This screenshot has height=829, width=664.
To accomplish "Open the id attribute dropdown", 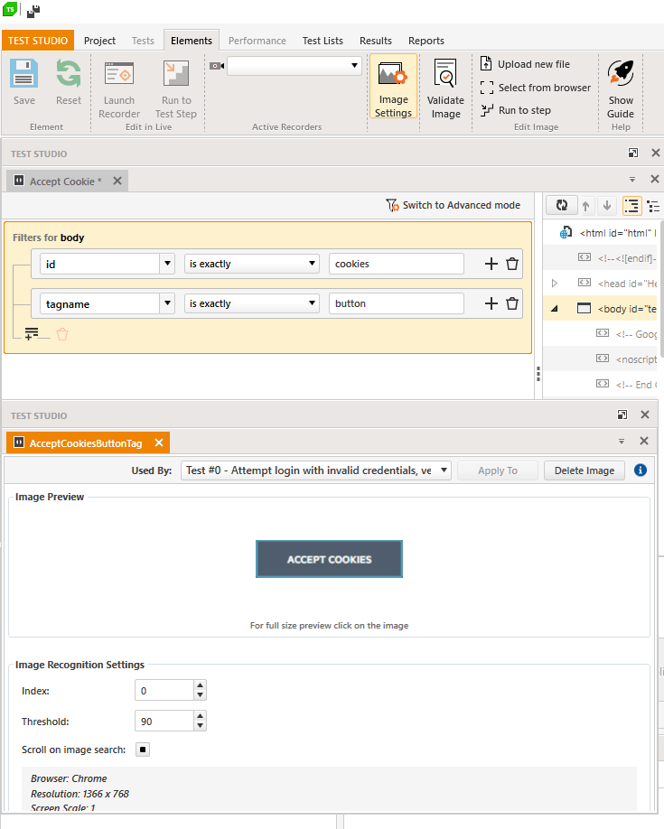I will click(167, 264).
